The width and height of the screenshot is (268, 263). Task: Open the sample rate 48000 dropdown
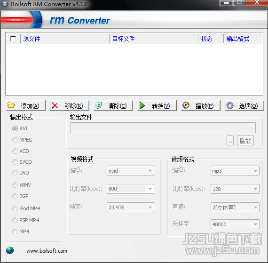pos(235,224)
